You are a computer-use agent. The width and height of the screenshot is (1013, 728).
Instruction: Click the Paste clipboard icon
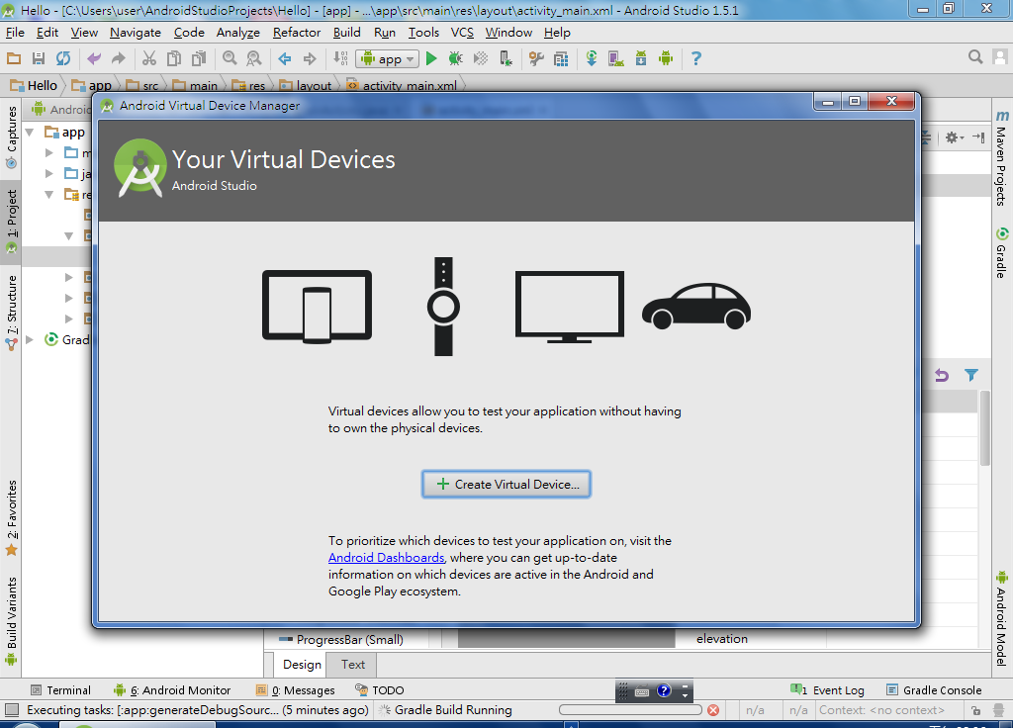coord(199,58)
